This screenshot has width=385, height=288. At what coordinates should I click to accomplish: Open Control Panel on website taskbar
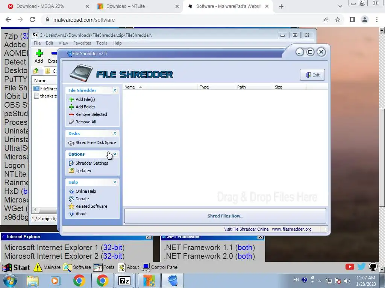pyautogui.click(x=160, y=267)
